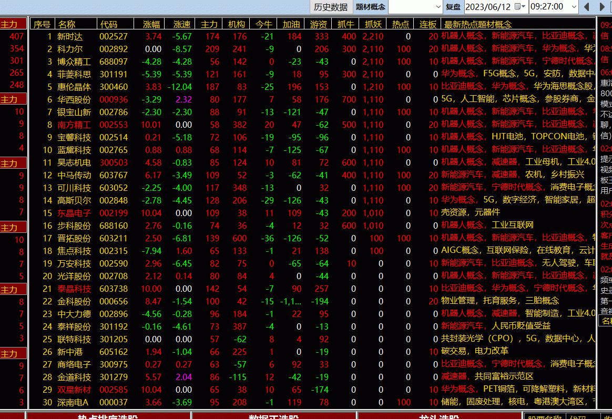Click stock name 商络电子

(x=74, y=364)
